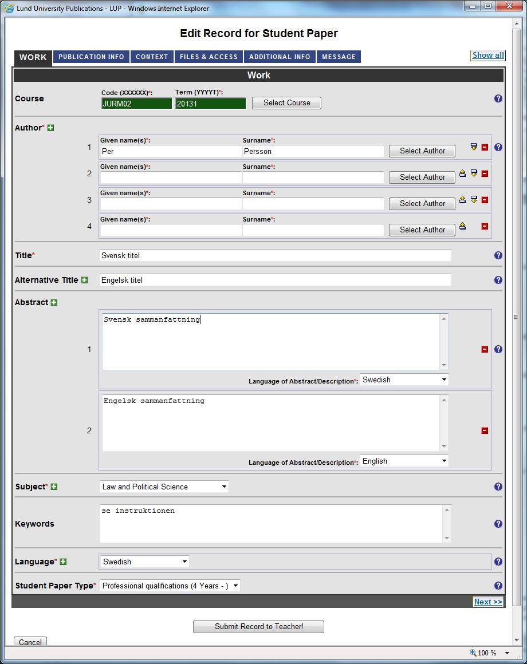Open help for the Keywords field
527x664 pixels.
click(498, 524)
